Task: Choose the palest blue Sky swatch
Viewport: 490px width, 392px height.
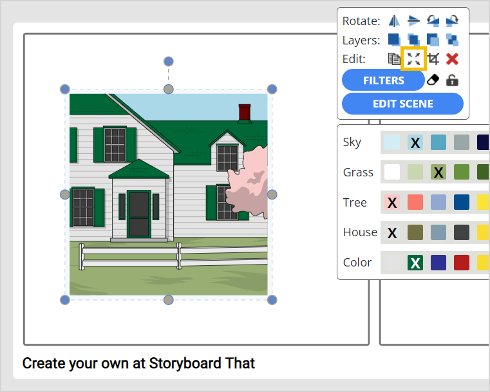Action: click(392, 142)
